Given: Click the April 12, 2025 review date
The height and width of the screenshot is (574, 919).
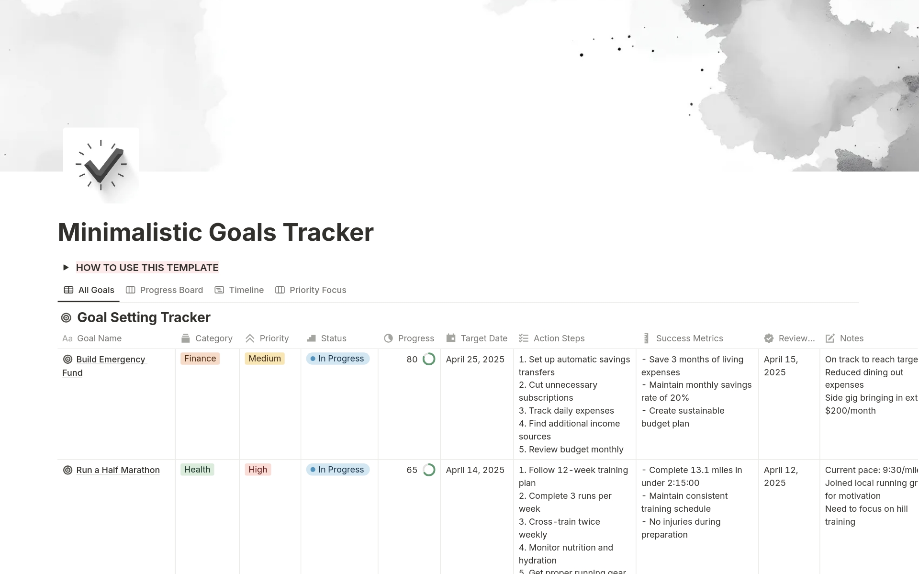Looking at the screenshot, I should pos(781,476).
